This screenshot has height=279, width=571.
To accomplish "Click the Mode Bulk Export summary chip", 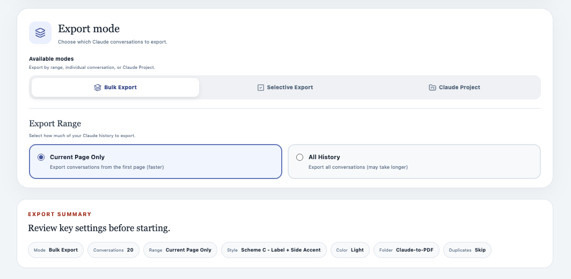I will coord(56,250).
